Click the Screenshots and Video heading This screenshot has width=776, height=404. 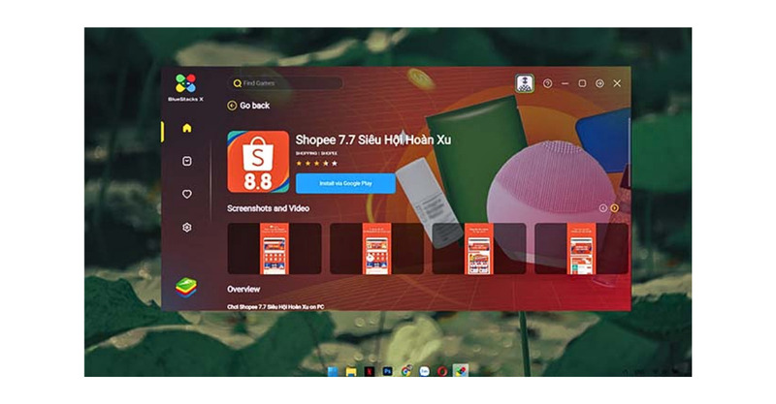tap(269, 208)
